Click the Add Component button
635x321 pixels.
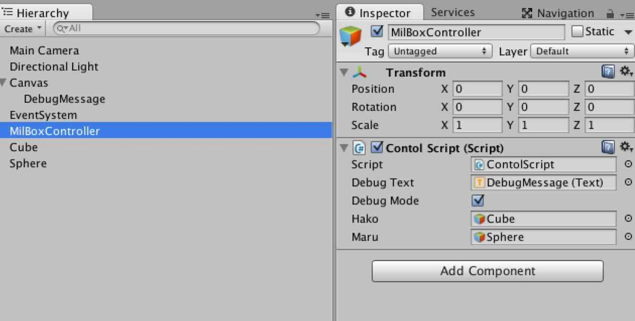(487, 271)
